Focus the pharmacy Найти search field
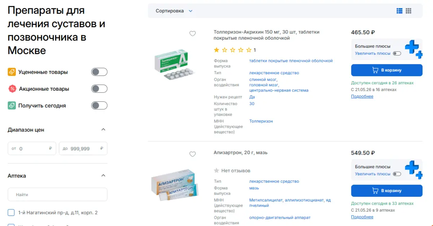Image resolution: width=433 pixels, height=226 pixels. pyautogui.click(x=57, y=194)
